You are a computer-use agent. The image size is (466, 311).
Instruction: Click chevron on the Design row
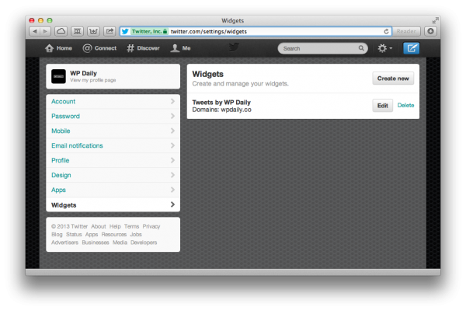pyautogui.click(x=172, y=175)
